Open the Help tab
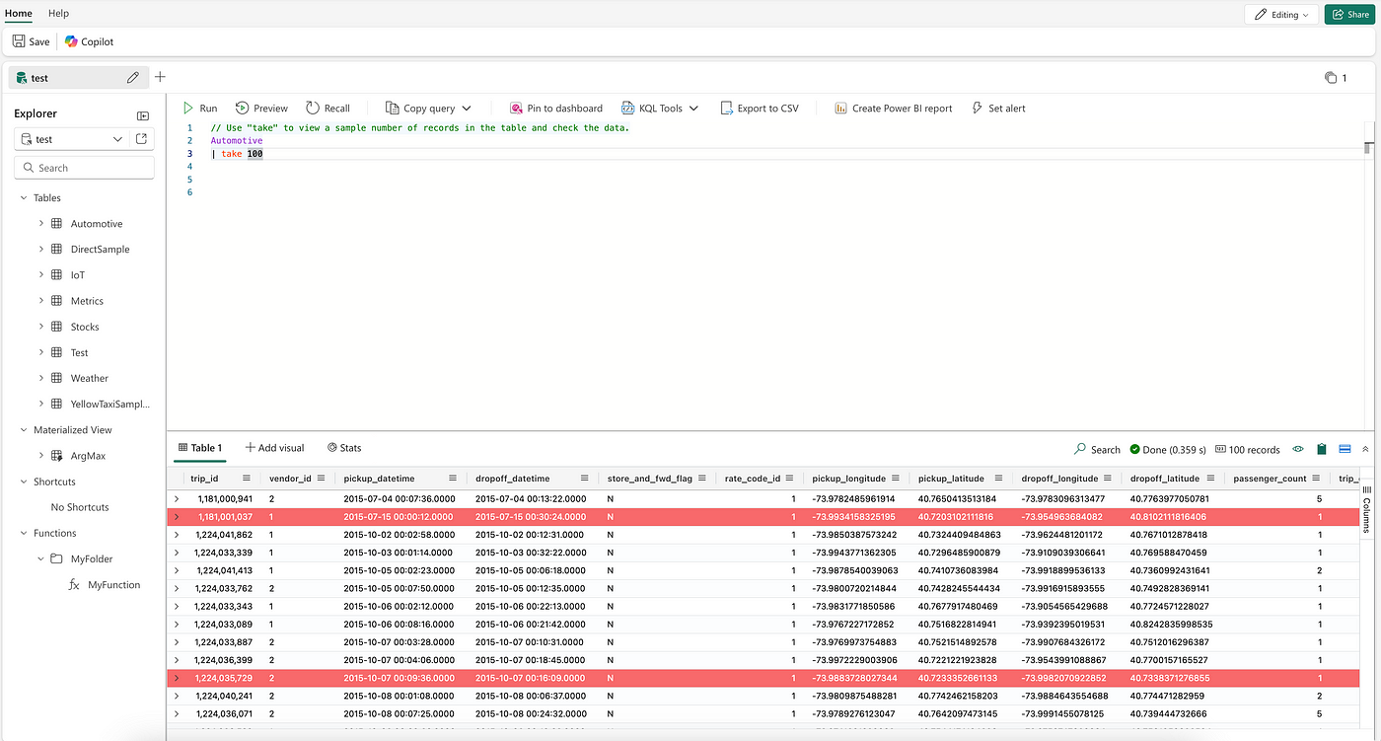Image resolution: width=1381 pixels, height=741 pixels. point(58,14)
